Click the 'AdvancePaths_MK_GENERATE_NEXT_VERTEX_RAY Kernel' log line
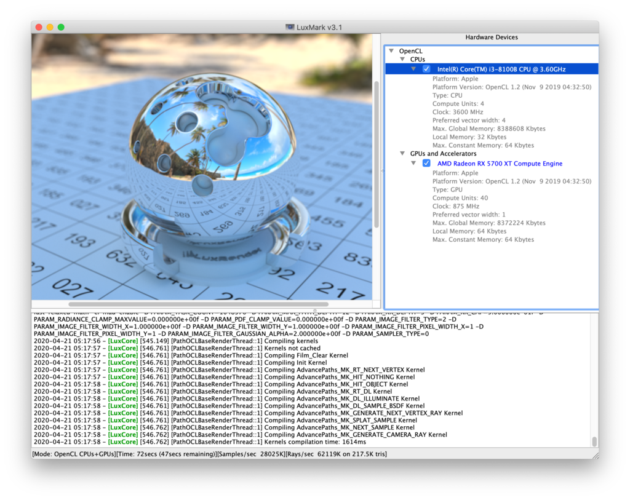The width and height of the screenshot is (630, 500). (249, 413)
